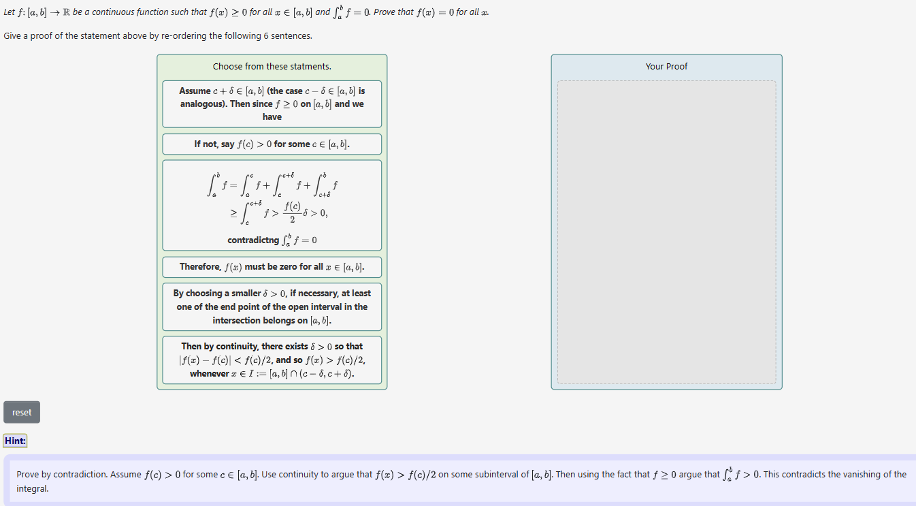Select the statement starting "If not, say f(c) > 0"

[x=272, y=144]
